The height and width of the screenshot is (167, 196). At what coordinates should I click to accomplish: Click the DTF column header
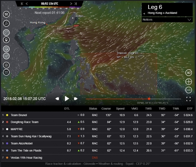[190, 109]
